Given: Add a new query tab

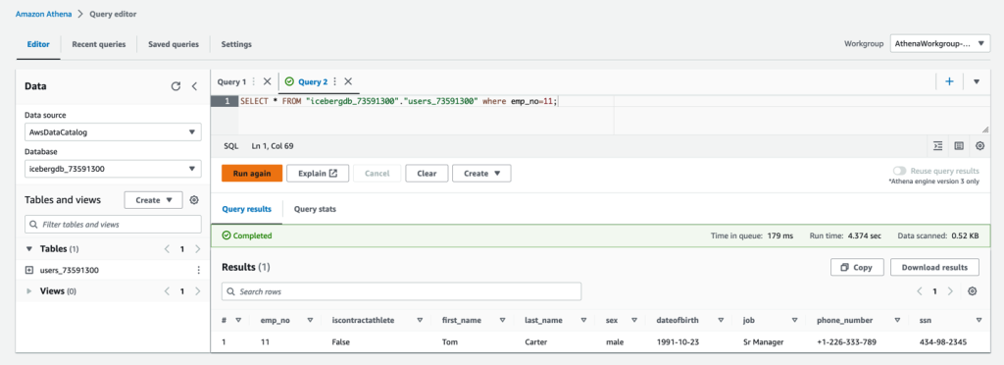Looking at the screenshot, I should 949,81.
